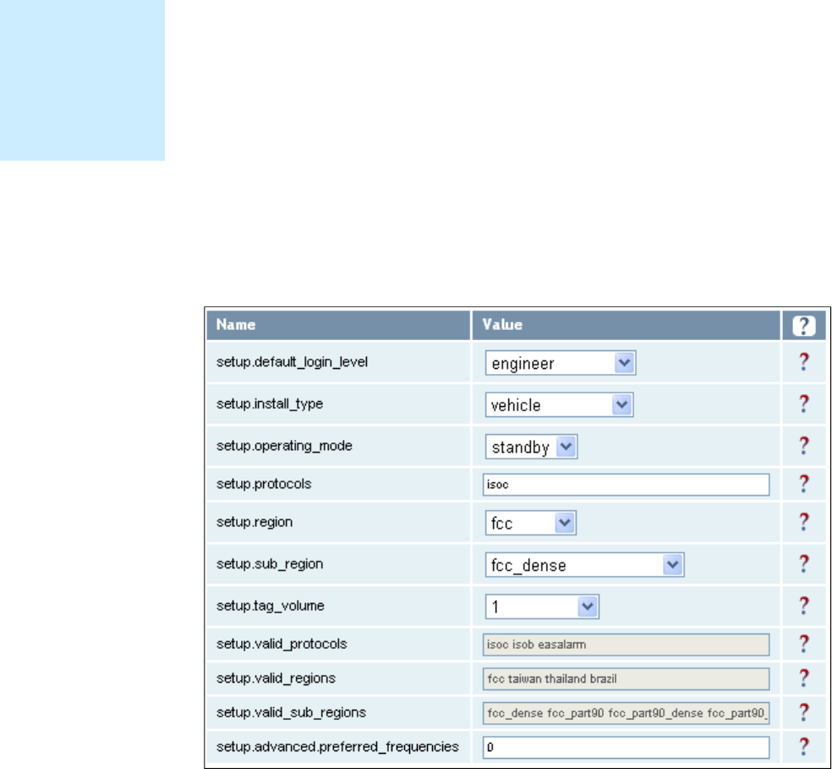Click the setup.sub_region label
The height and width of the screenshot is (769, 832).
[270, 564]
